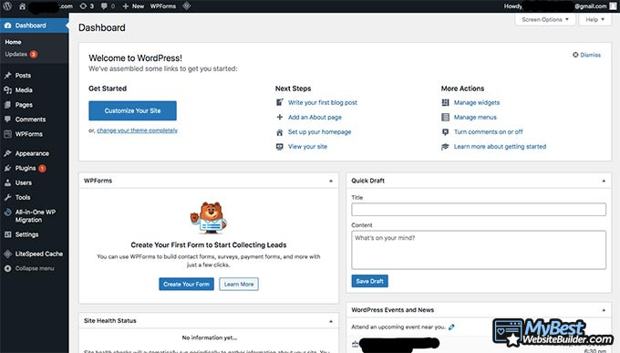Click Add an About page link

(x=315, y=117)
